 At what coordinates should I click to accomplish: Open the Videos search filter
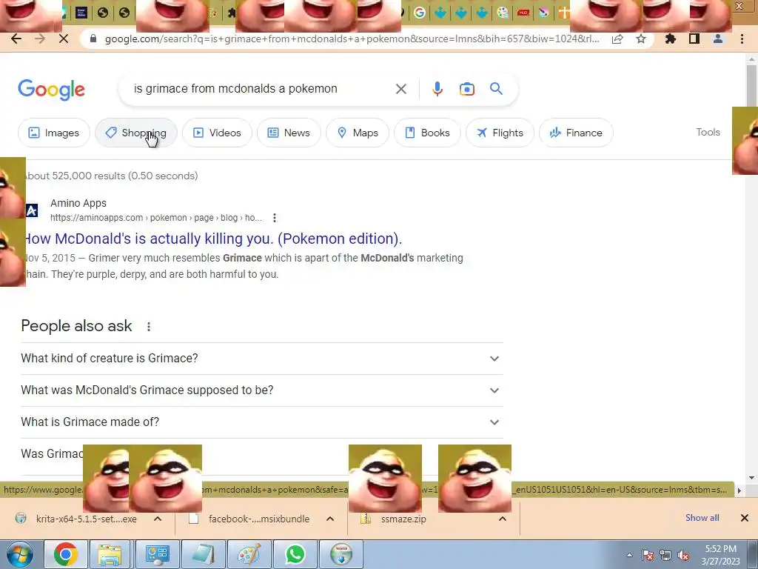217,133
